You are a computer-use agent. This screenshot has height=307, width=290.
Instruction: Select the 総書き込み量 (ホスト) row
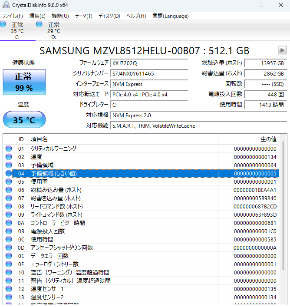point(141,198)
